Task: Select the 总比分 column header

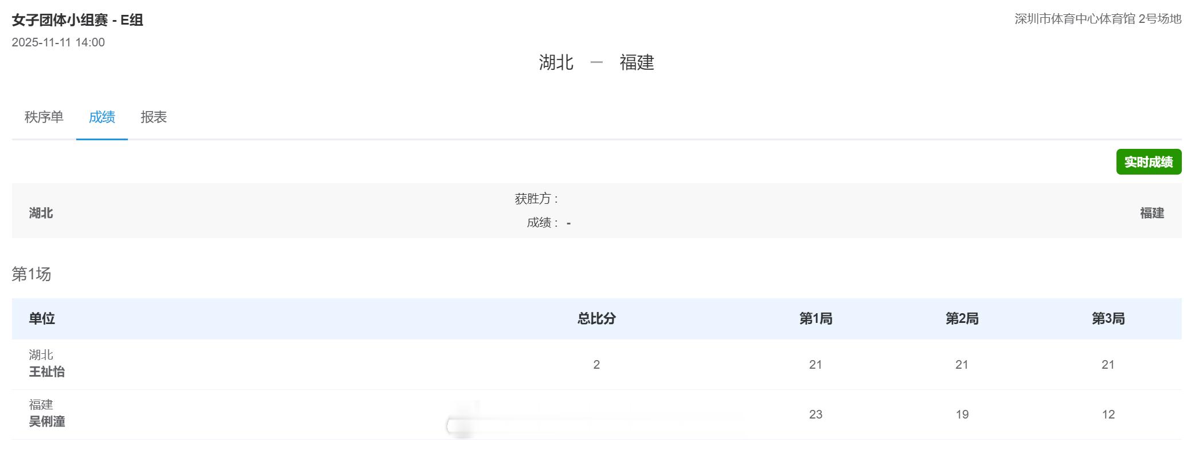Action: tap(597, 319)
